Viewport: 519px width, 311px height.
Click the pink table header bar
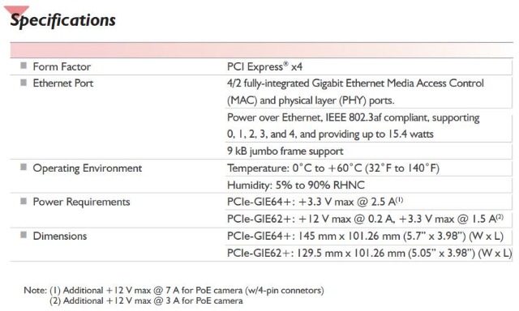(x=261, y=50)
